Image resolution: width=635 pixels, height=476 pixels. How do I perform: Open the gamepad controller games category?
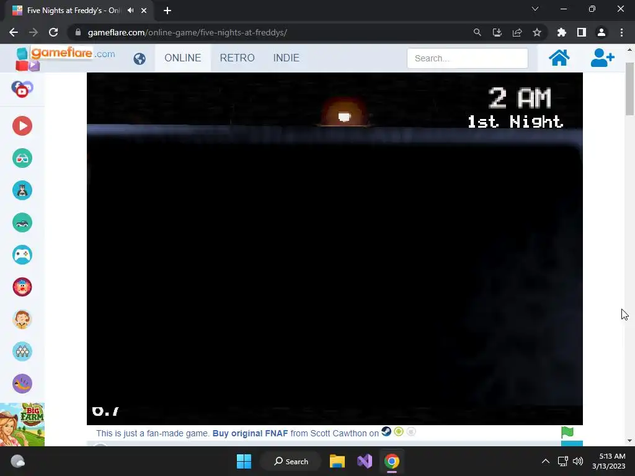click(x=22, y=255)
